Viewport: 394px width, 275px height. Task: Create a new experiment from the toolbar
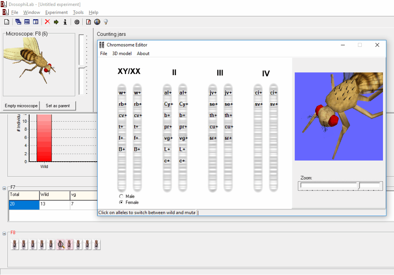tap(7, 22)
